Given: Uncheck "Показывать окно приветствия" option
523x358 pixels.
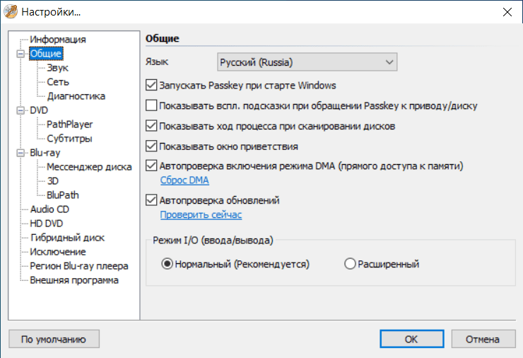Looking at the screenshot, I should pos(151,146).
